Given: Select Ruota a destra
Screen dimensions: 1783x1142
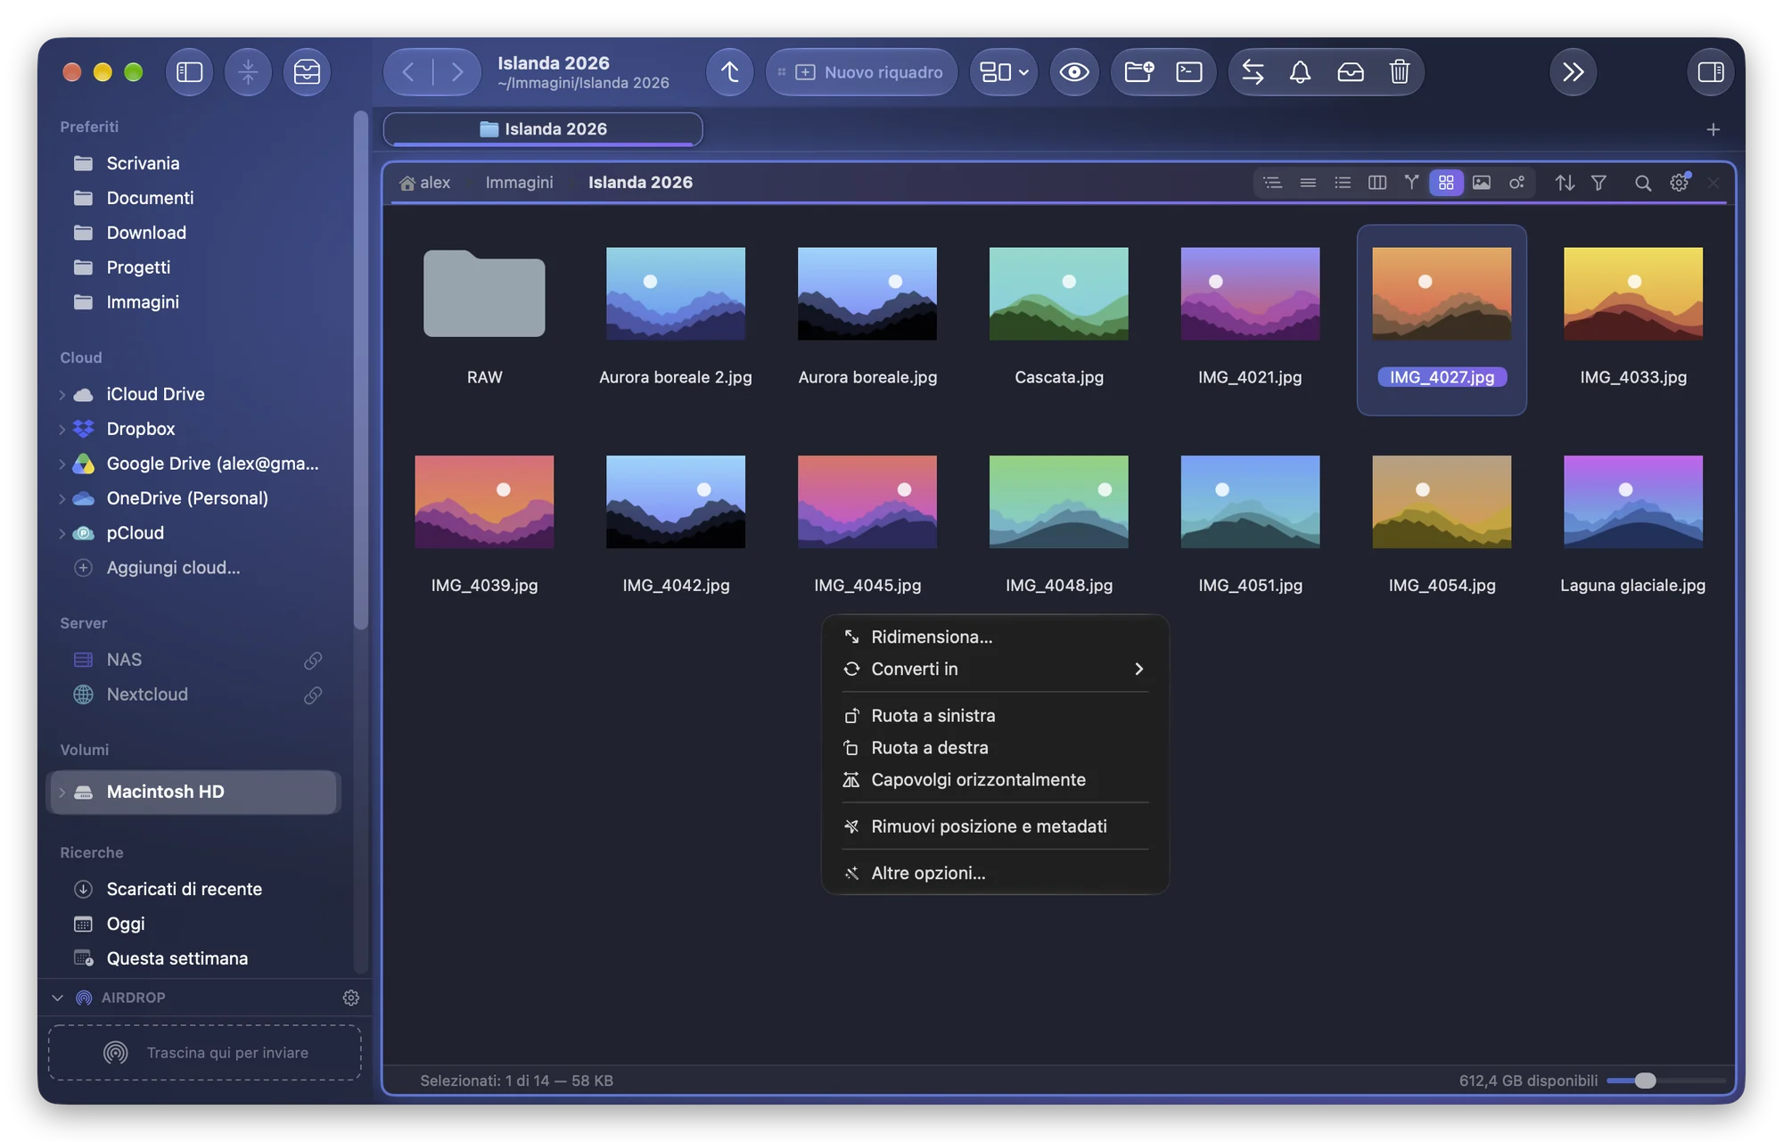Looking at the screenshot, I should pyautogui.click(x=995, y=748).
